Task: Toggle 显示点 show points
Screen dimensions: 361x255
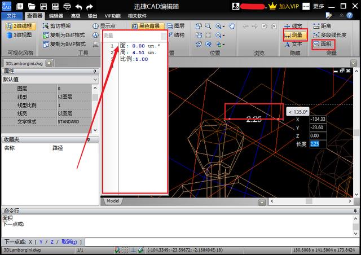Action: [x=104, y=26]
